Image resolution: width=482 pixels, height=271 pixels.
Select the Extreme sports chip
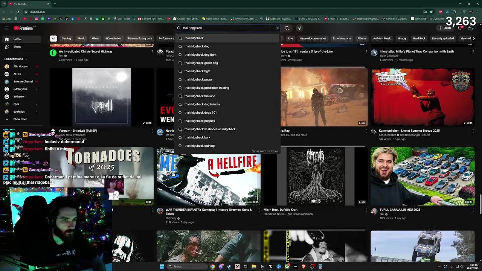342,38
